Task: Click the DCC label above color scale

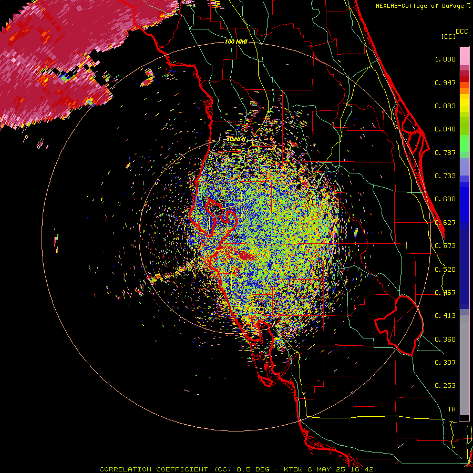Action: tap(461, 32)
